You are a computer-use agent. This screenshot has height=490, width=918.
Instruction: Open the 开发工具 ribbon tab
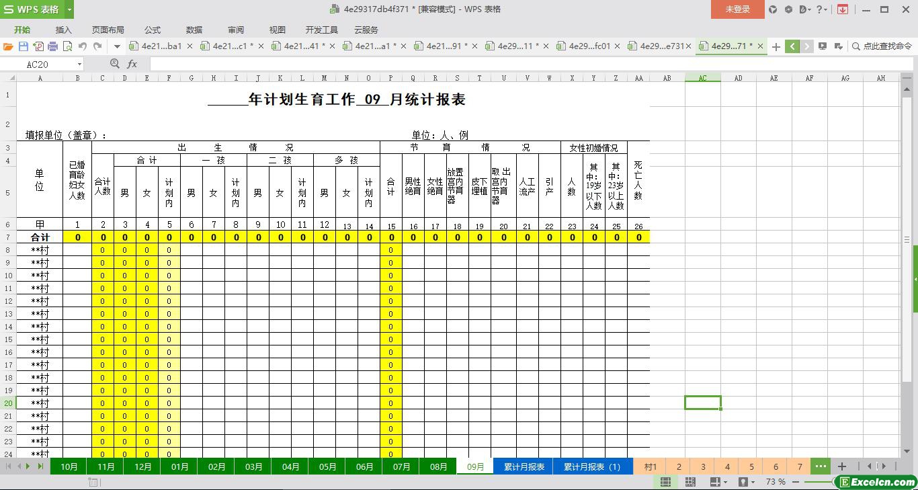(x=321, y=30)
